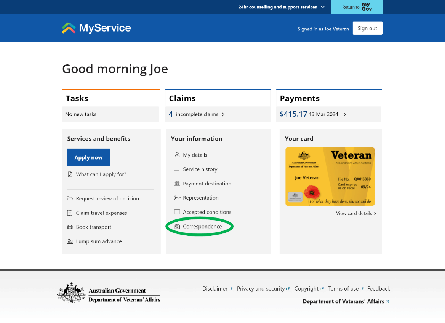Click the Lump sum advance money icon
This screenshot has width=445, height=323.
coord(70,241)
